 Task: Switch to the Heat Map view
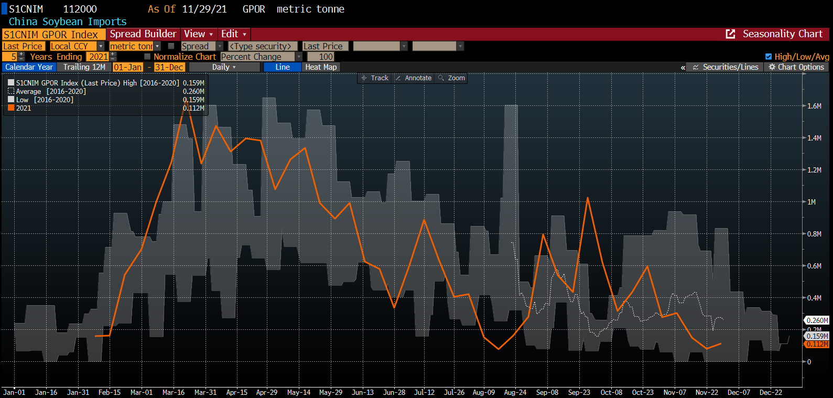click(321, 67)
